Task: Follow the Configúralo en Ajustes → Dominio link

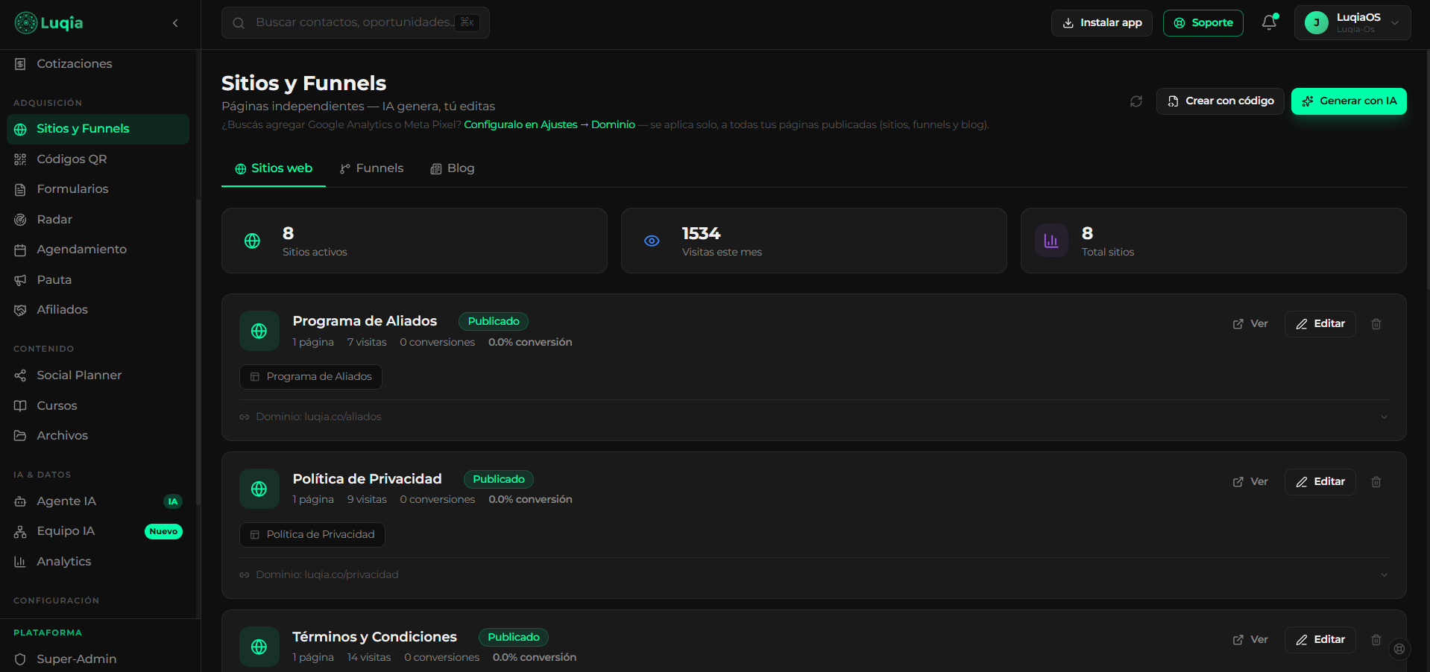Action: (549, 124)
